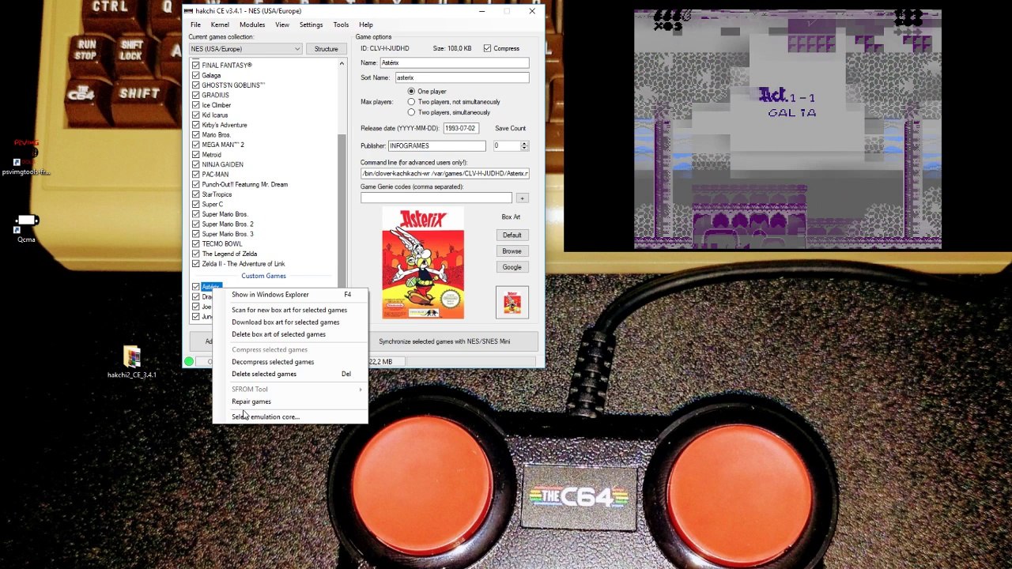Image resolution: width=1012 pixels, height=569 pixels.
Task: Open the Kernel menu
Action: [220, 24]
